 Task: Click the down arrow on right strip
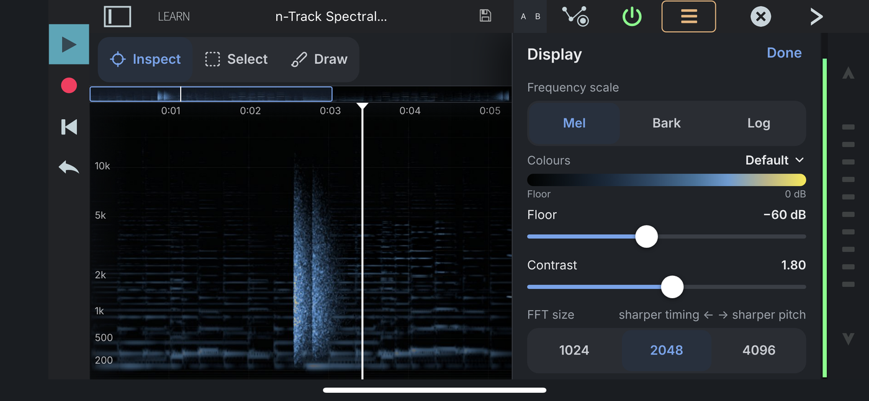(849, 338)
